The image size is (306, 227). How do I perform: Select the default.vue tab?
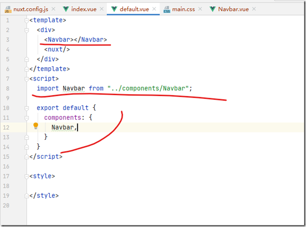134,9
